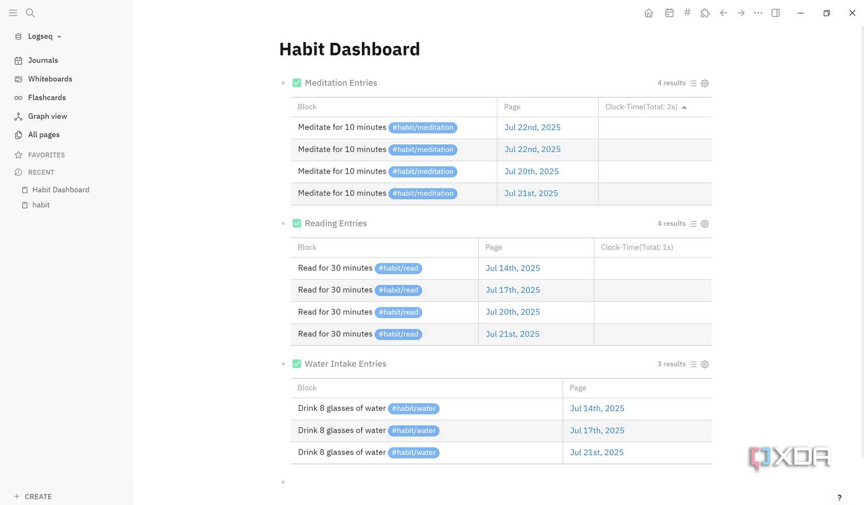This screenshot has width=864, height=505.
Task: Click the table view icon beside Reading Entries results
Action: [693, 223]
